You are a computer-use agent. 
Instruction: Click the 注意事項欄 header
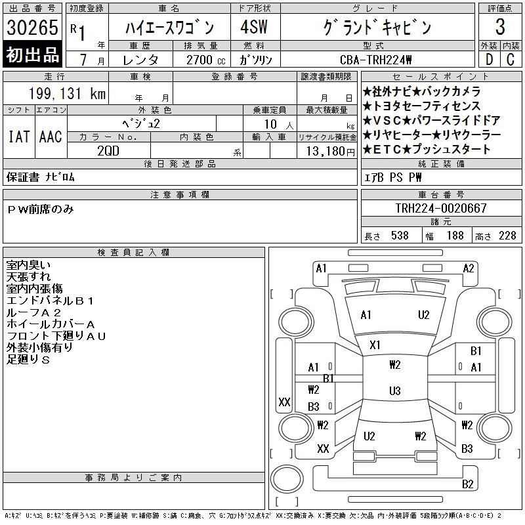pos(180,194)
